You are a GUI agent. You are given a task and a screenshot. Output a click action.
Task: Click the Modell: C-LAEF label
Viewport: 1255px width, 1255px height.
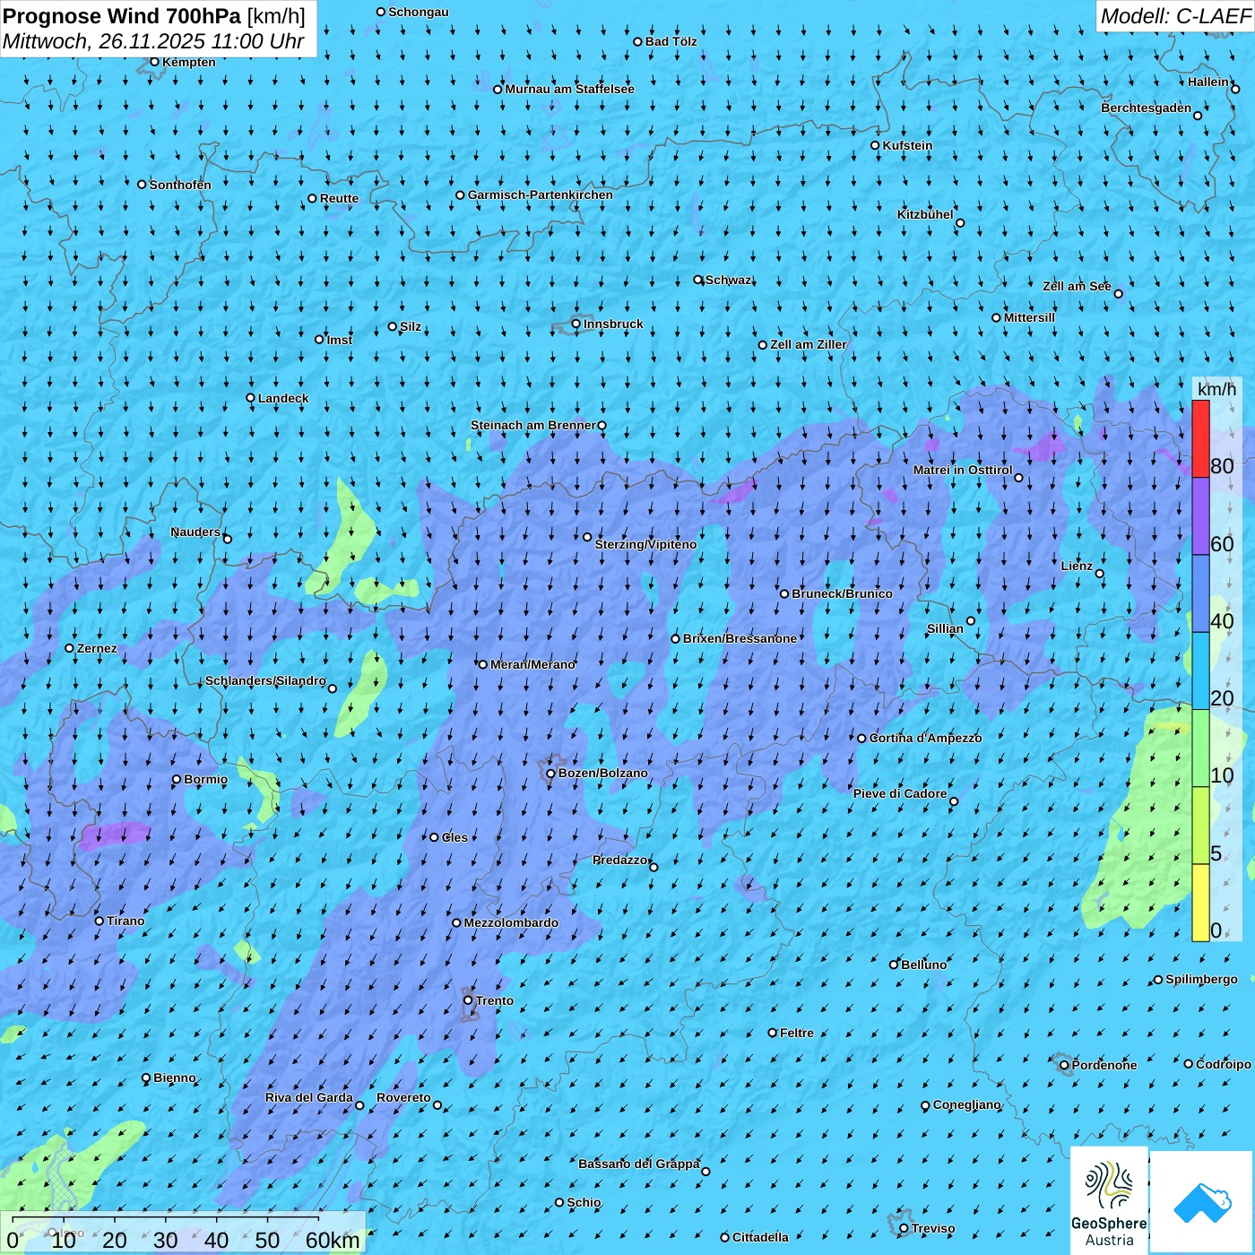click(1175, 16)
